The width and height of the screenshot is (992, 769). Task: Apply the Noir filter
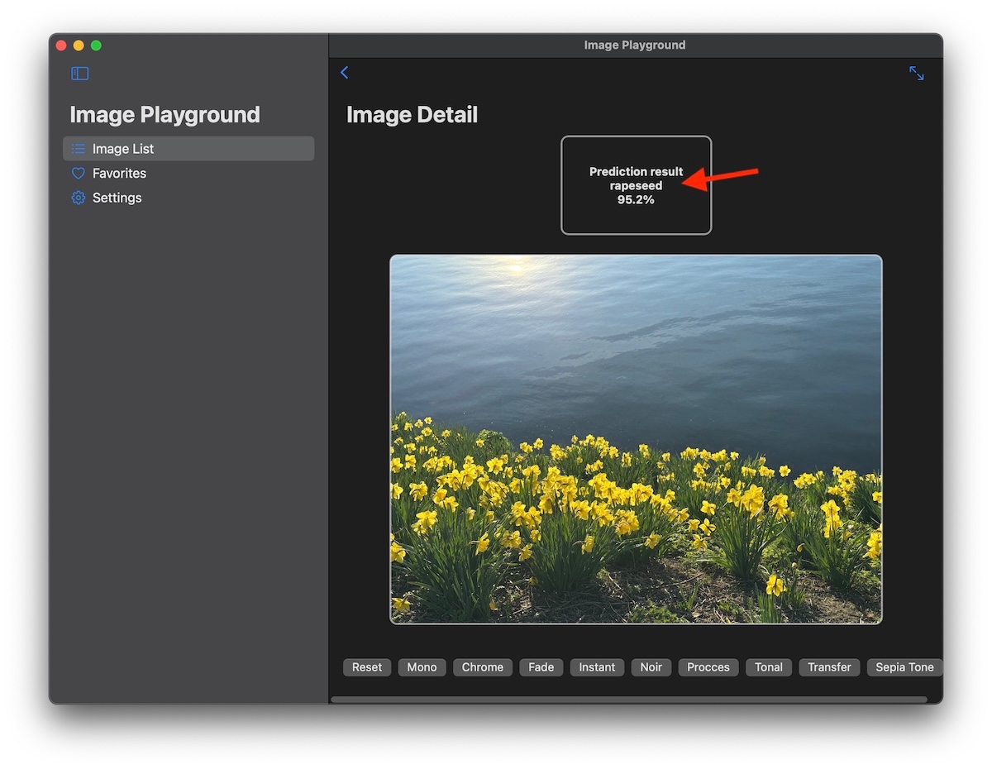(x=651, y=667)
